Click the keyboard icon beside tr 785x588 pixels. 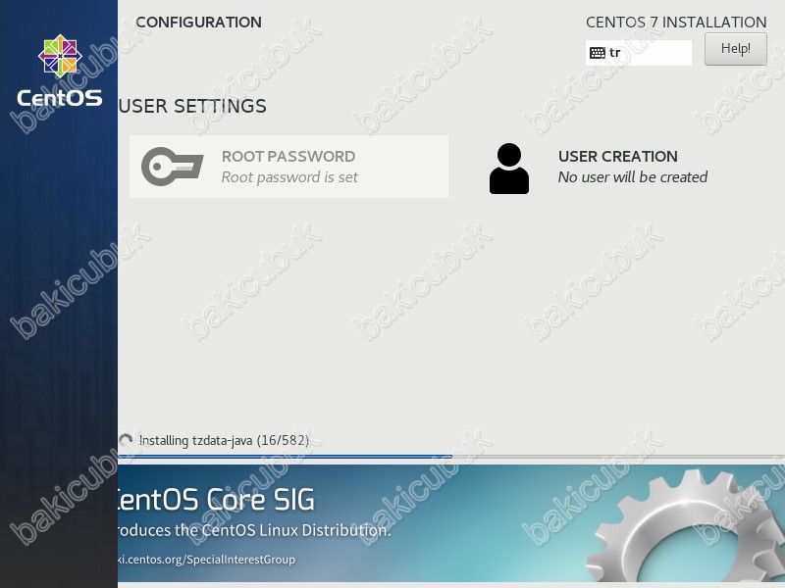click(598, 53)
